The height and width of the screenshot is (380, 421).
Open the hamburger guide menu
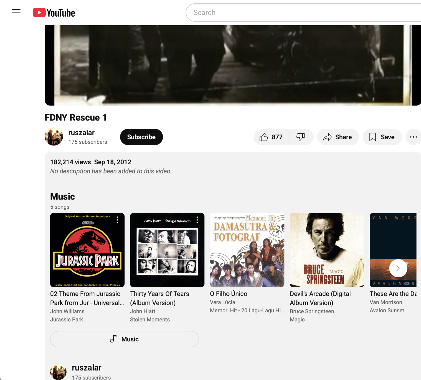click(x=16, y=12)
